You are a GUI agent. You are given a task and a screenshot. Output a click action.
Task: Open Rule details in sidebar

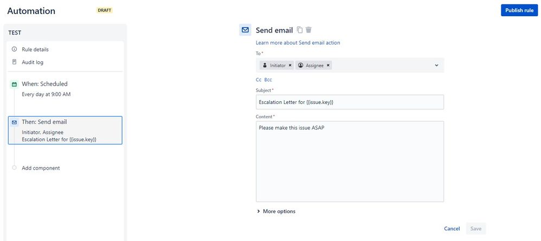[35, 49]
